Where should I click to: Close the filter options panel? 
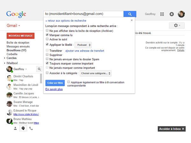(x=131, y=20)
